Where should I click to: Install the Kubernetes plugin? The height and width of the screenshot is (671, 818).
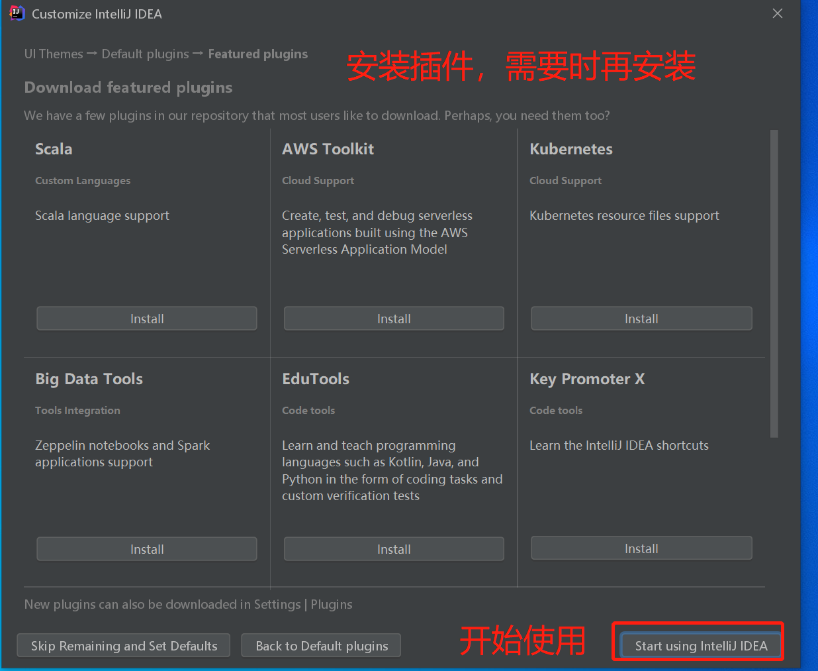coord(641,319)
